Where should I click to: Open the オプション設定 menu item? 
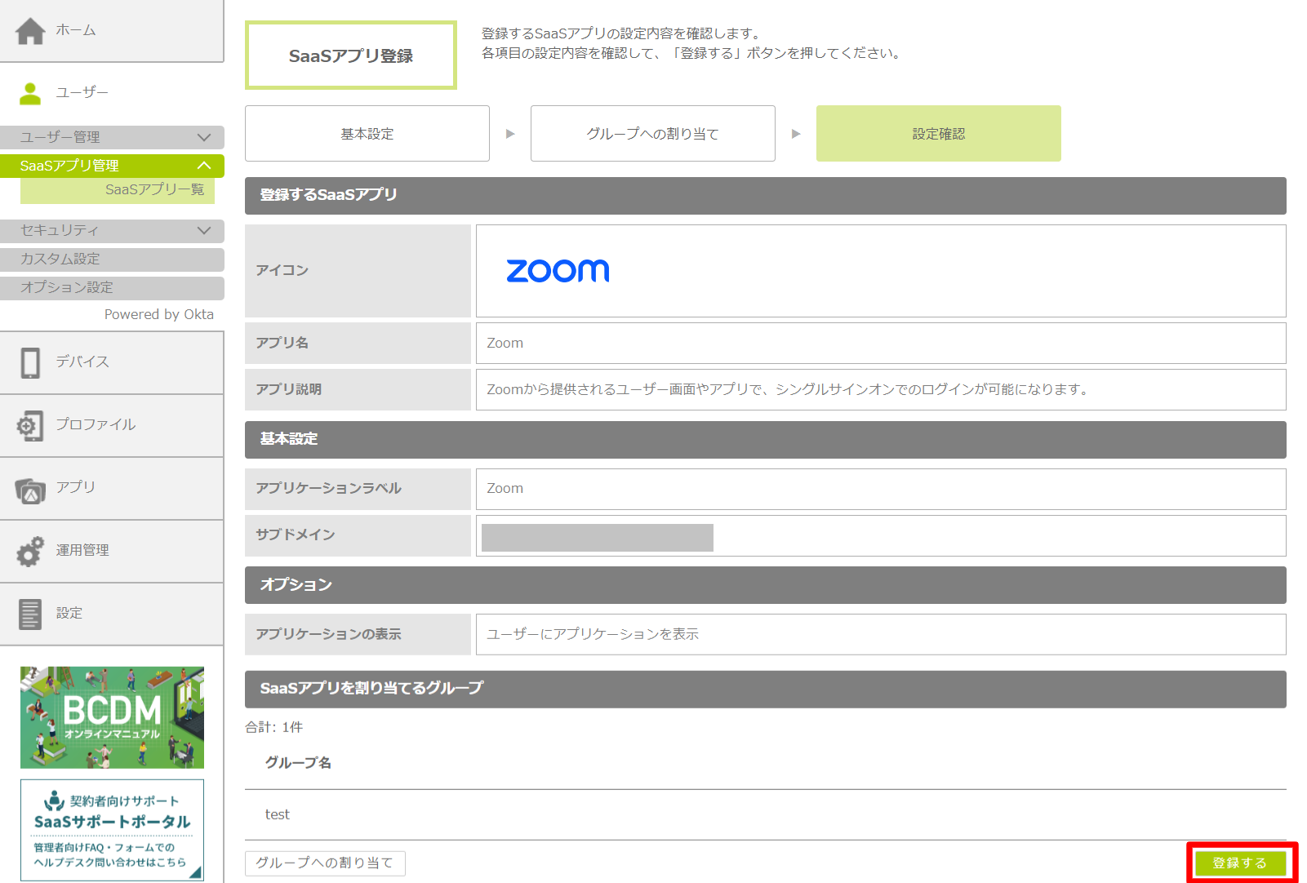click(x=112, y=288)
